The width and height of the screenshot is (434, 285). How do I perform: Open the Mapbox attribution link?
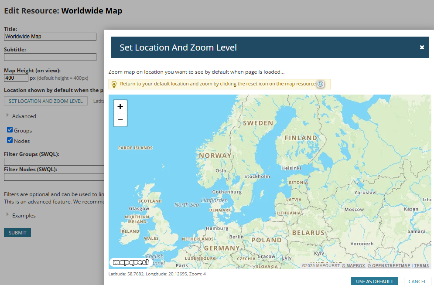(x=353, y=266)
